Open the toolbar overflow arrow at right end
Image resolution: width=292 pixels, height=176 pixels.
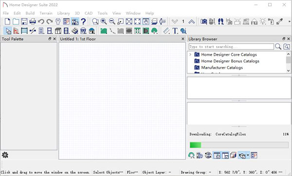290,21
